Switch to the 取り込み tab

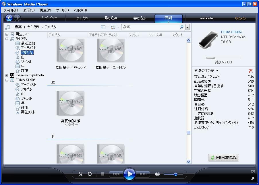111,18
